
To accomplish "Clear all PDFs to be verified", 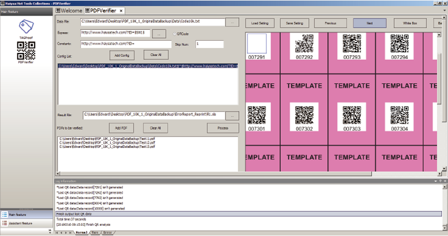I will click(156, 128).
